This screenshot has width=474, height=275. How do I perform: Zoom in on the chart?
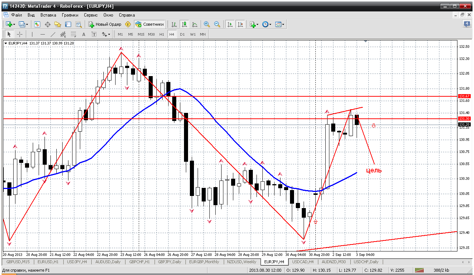(x=207, y=24)
